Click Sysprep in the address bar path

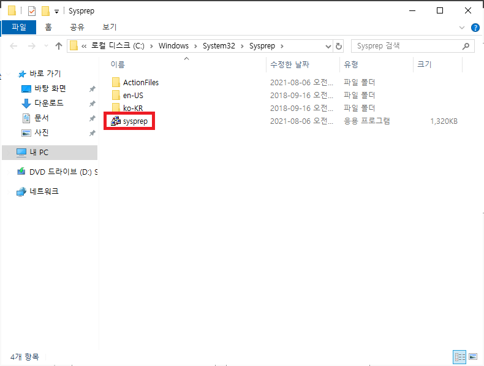[x=262, y=46]
